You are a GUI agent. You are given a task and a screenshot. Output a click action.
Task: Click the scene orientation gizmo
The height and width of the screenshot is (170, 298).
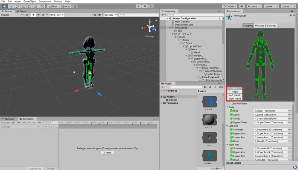point(150,27)
